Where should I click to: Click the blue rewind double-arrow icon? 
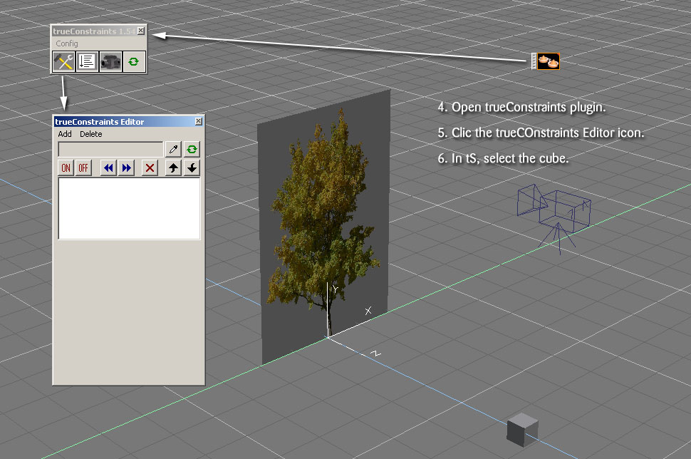pyautogui.click(x=108, y=168)
